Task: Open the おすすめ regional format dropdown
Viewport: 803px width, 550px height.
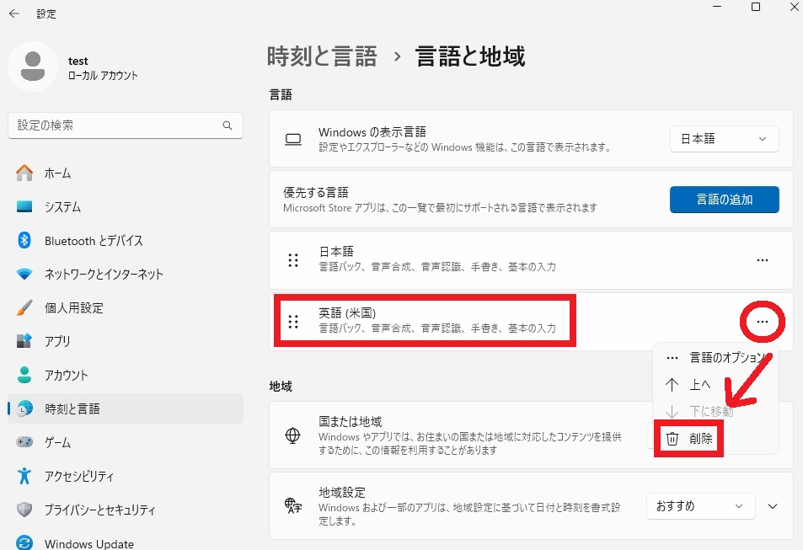Action: 700,506
